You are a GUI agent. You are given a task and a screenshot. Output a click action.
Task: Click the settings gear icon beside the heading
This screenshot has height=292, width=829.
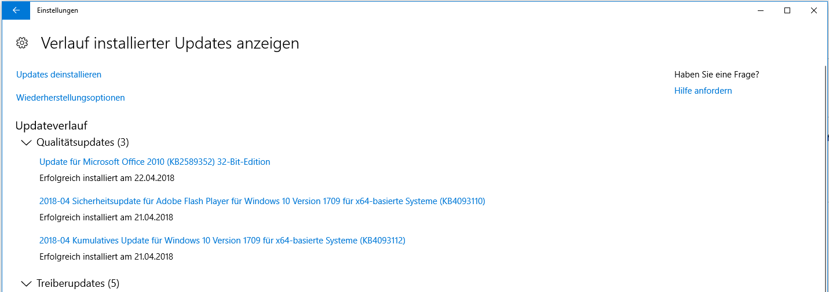(x=22, y=43)
